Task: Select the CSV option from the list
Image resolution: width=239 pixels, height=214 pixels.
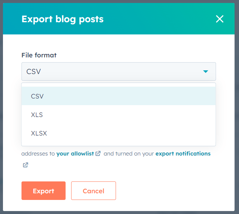Action: (37, 96)
